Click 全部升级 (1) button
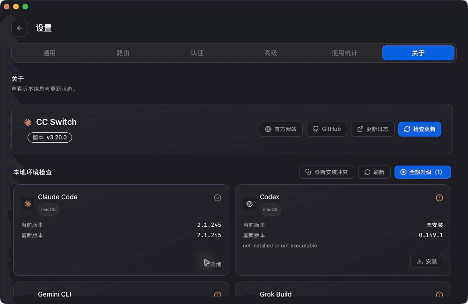The image size is (468, 304). pos(423,172)
